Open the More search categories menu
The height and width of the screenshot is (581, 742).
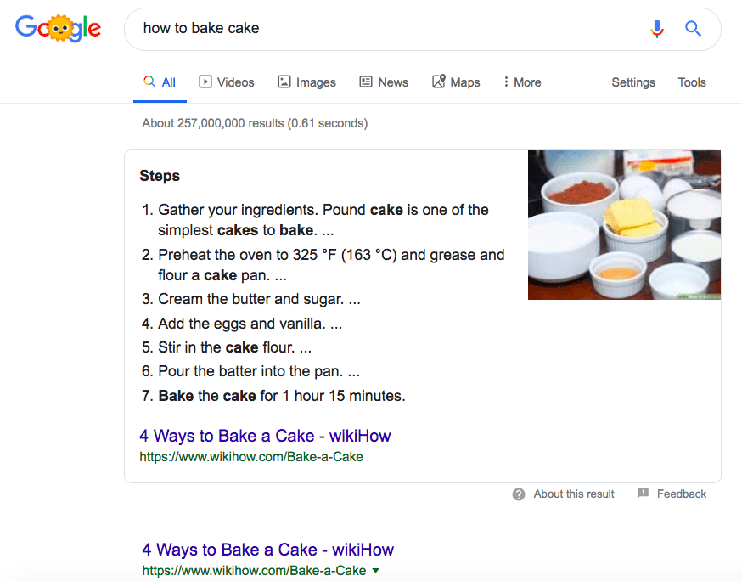tap(522, 82)
